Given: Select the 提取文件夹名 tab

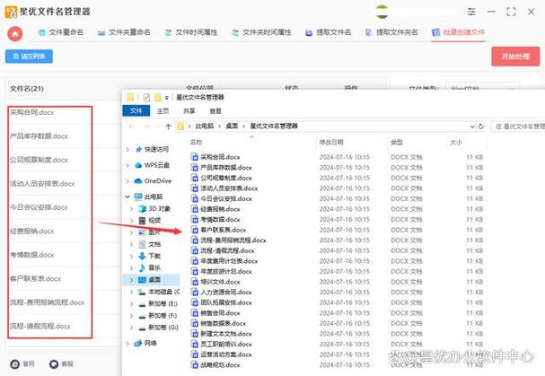Looking at the screenshot, I should click(391, 32).
